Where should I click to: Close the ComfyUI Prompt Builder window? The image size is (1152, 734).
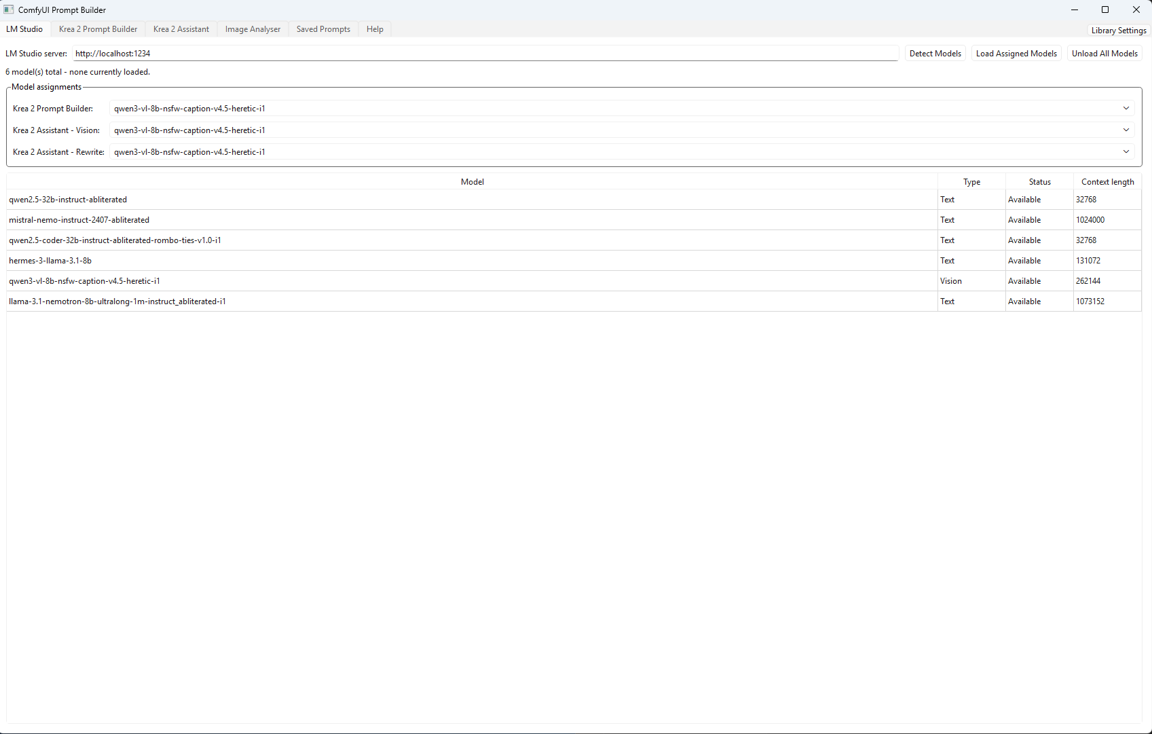point(1136,10)
